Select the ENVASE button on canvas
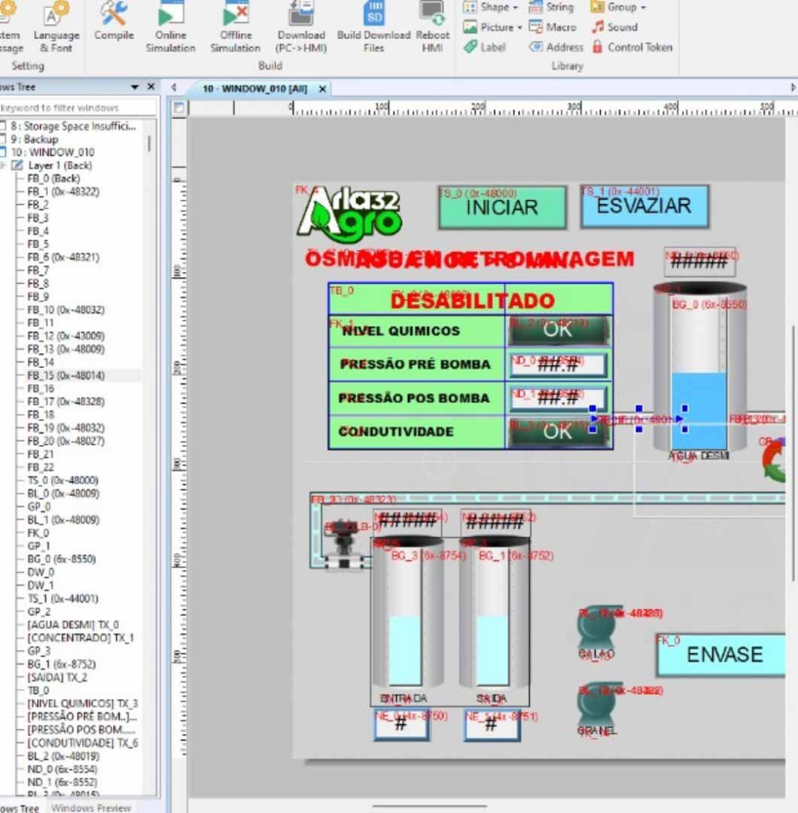This screenshot has height=813, width=798. tap(723, 655)
